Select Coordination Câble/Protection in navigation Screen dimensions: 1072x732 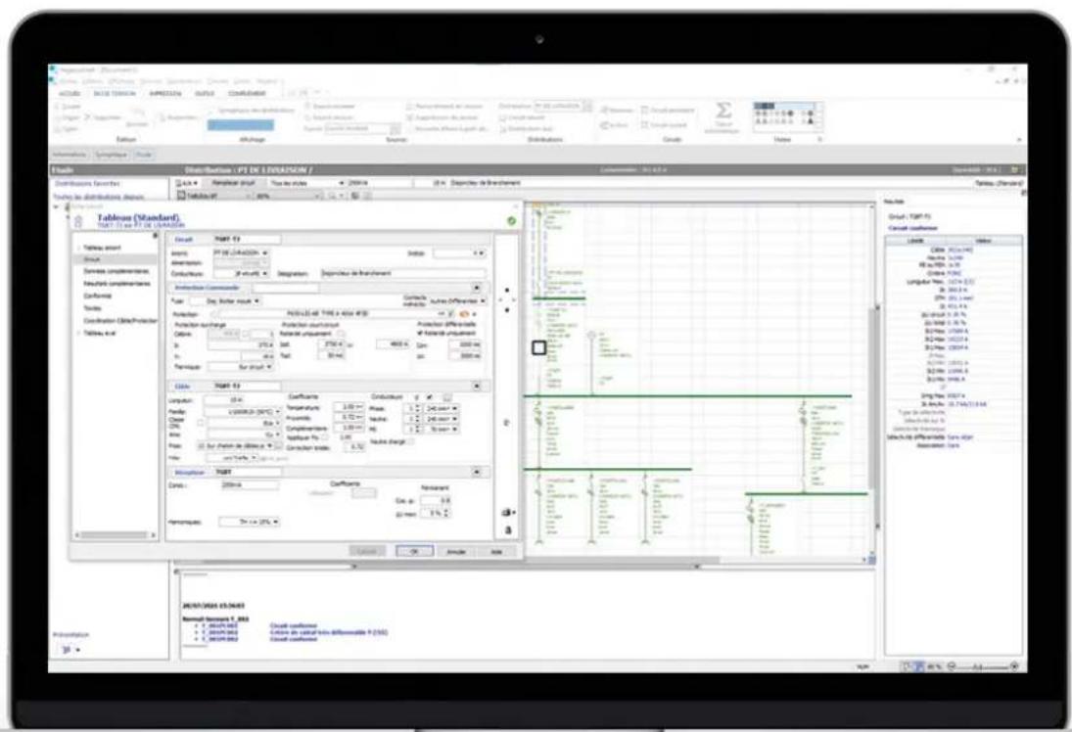(x=119, y=320)
